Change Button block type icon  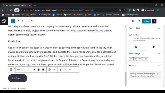[x=18, y=69]
